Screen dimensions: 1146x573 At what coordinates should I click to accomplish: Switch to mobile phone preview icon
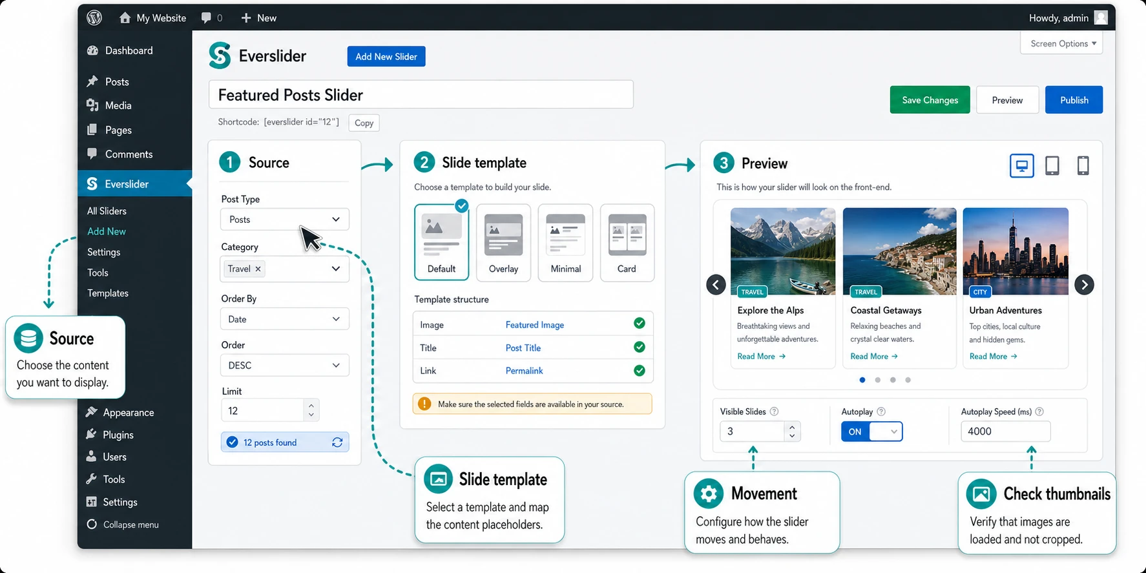pos(1083,165)
